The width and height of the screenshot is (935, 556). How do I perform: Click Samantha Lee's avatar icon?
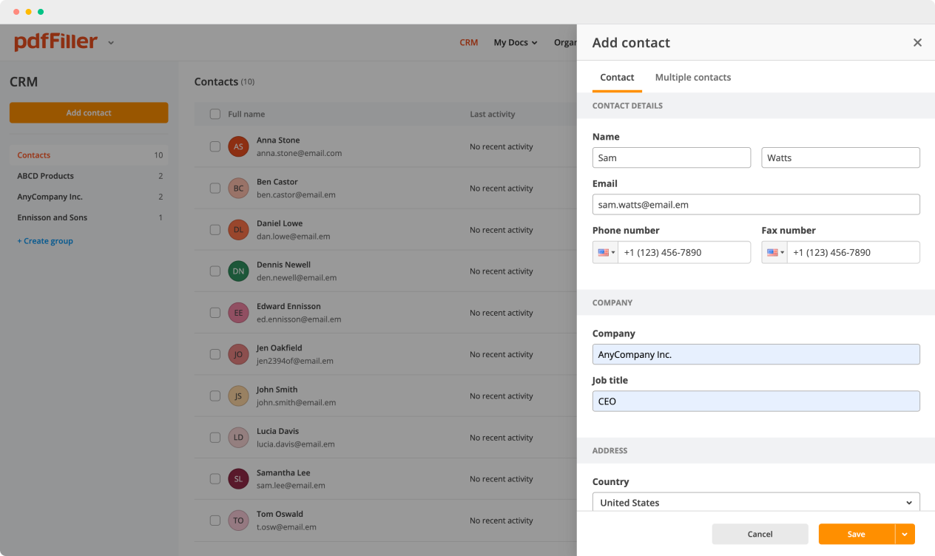click(x=238, y=478)
